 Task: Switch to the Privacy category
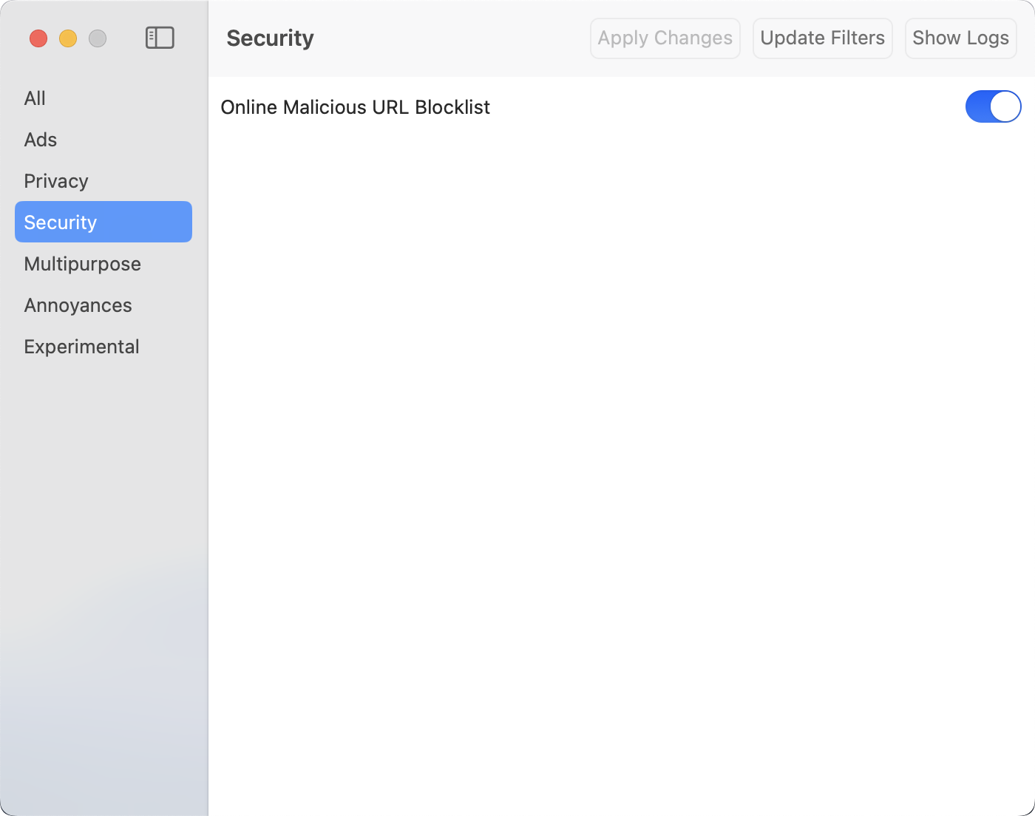coord(56,181)
